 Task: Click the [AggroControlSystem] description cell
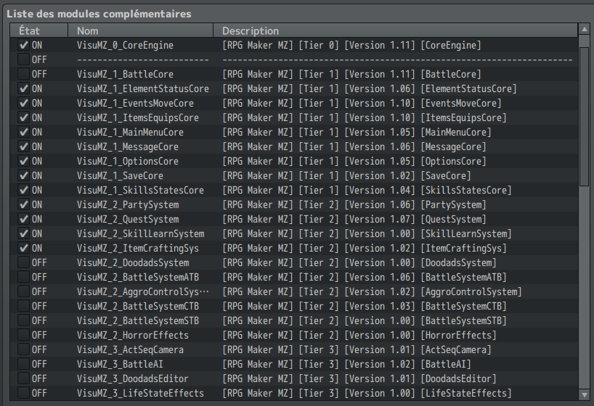(372, 291)
